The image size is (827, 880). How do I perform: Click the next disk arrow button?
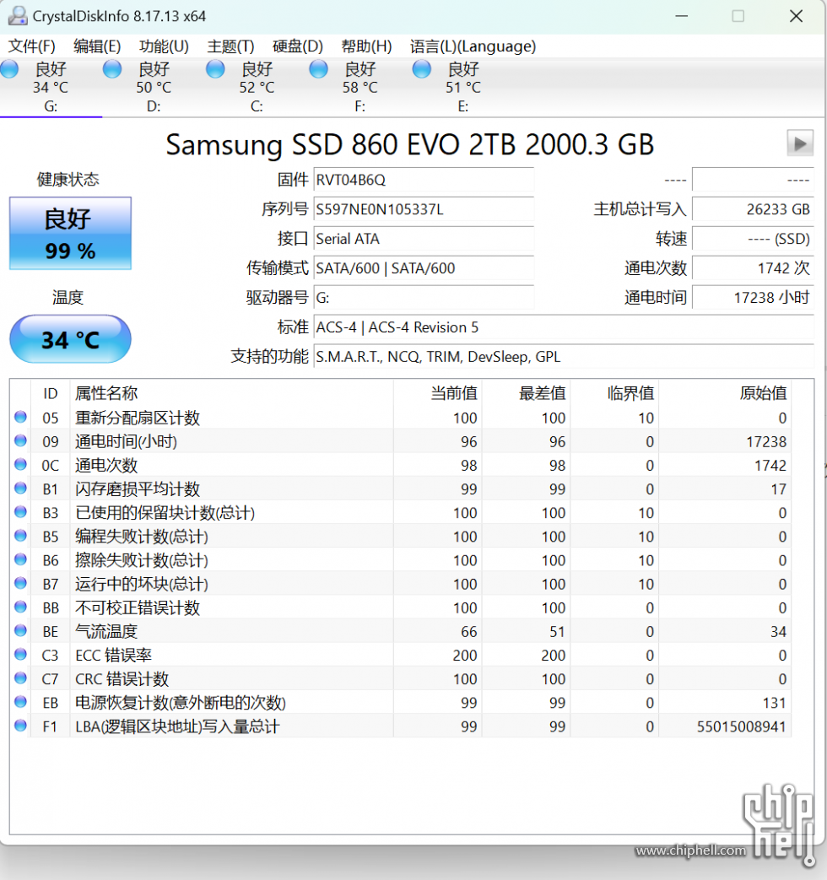800,143
